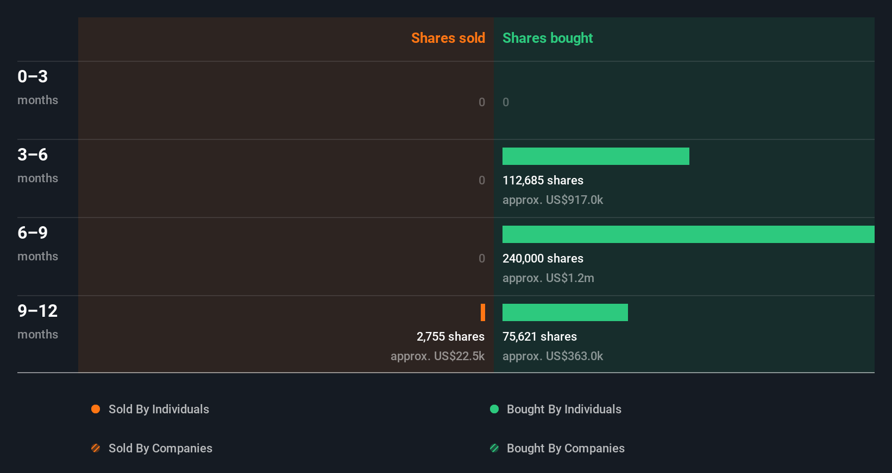Screen dimensions: 892x473
Task: Click the 3–6 months row label
Action: 37,165
